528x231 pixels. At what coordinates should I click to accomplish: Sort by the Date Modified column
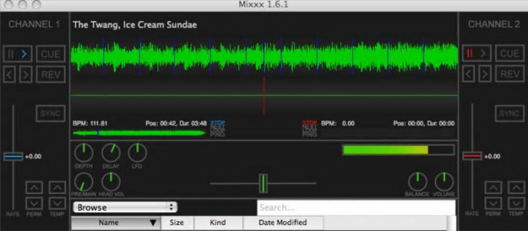tap(283, 223)
